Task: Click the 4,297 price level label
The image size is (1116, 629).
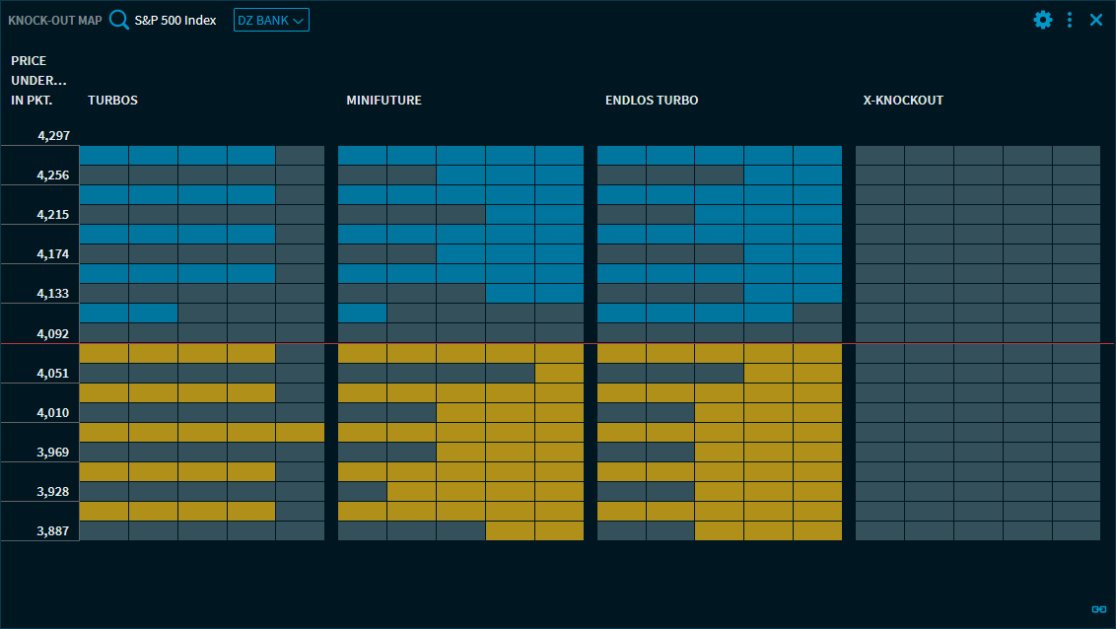Action: point(53,136)
